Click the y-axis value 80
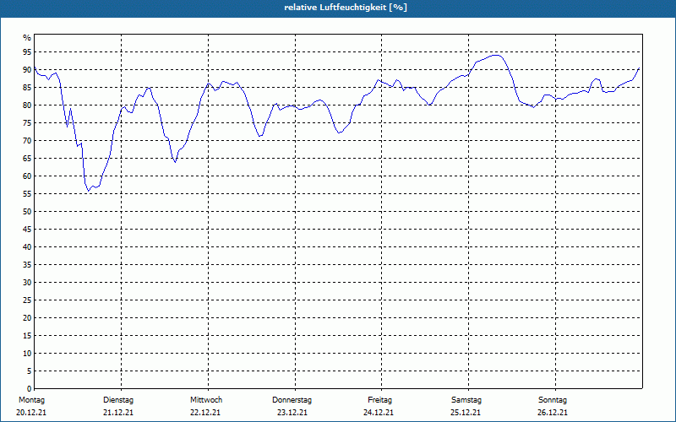676x422 pixels. [x=27, y=105]
